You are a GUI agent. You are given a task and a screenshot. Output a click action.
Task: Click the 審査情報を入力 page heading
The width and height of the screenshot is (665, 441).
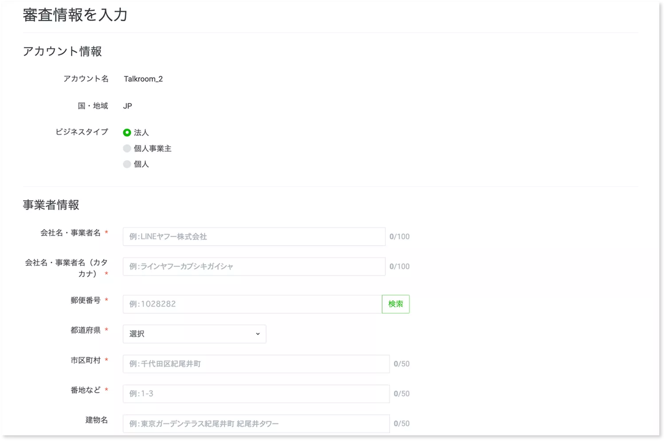[x=75, y=15]
